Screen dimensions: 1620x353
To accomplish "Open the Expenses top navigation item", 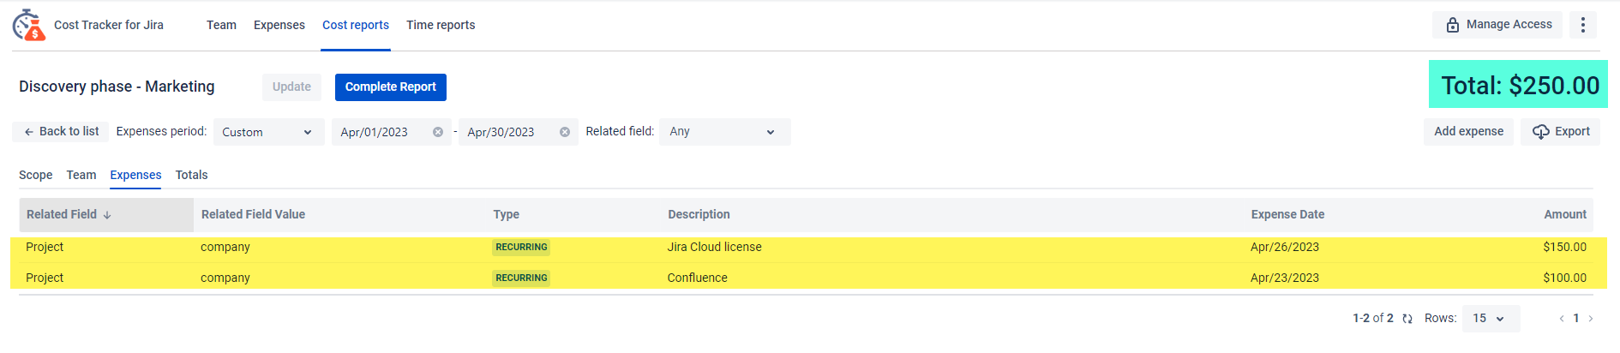I will point(279,25).
